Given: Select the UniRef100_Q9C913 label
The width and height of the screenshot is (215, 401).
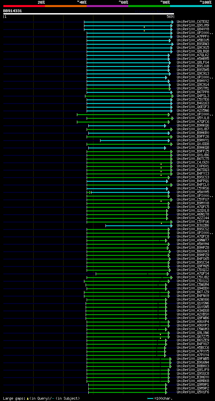Looking at the screenshot, I should pyautogui.click(x=193, y=74).
